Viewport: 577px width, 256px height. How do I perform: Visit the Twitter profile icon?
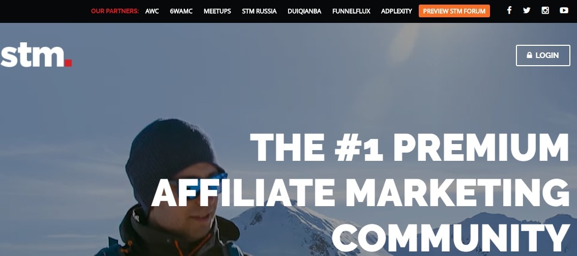click(x=527, y=10)
